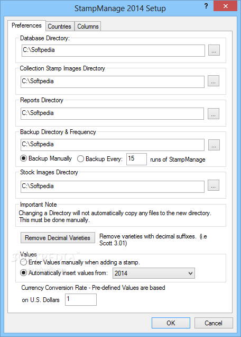Browse for the Stock Images Directory

pos(214,185)
